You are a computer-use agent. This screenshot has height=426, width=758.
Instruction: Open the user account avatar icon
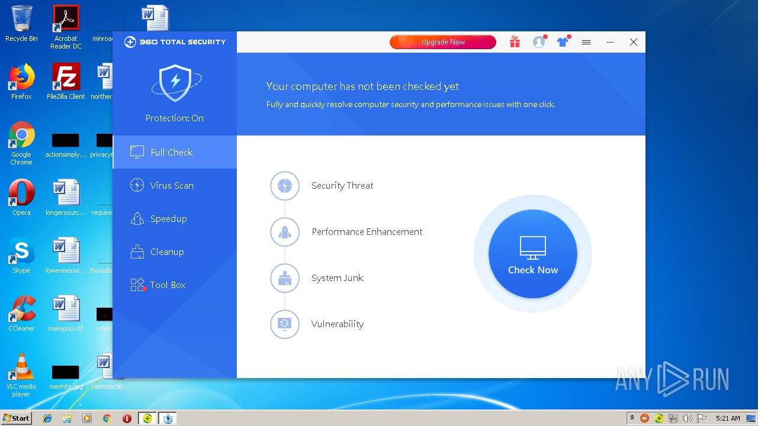click(x=538, y=42)
